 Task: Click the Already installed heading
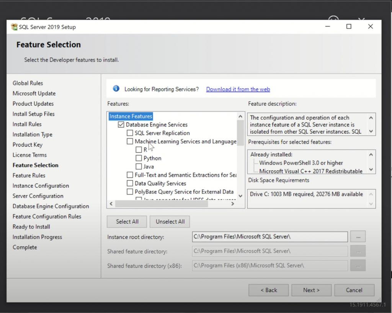(x=271, y=154)
